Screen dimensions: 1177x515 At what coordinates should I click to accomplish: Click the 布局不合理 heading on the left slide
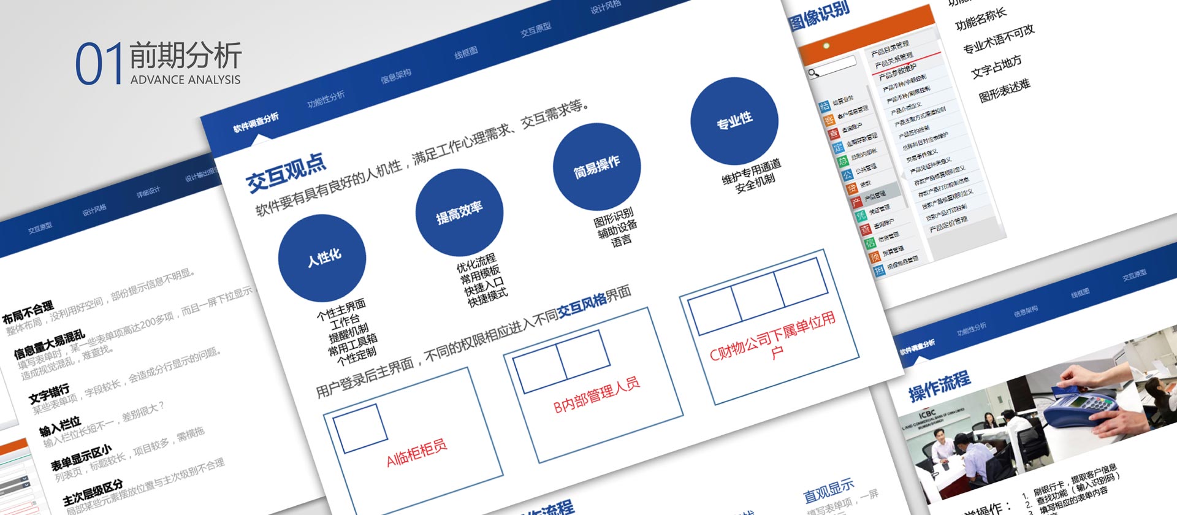coord(28,312)
